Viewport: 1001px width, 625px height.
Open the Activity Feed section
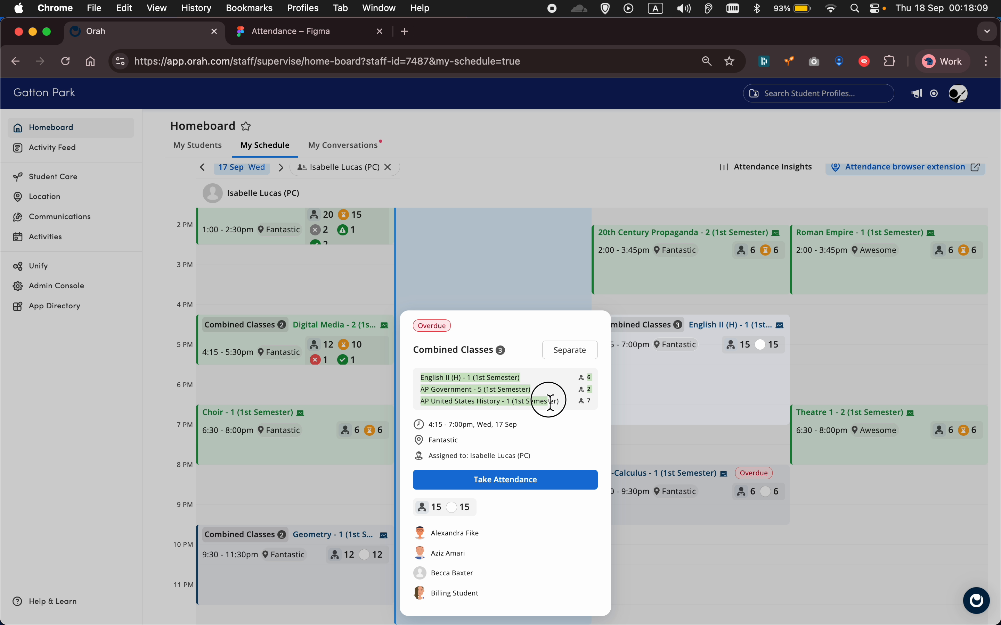point(52,148)
